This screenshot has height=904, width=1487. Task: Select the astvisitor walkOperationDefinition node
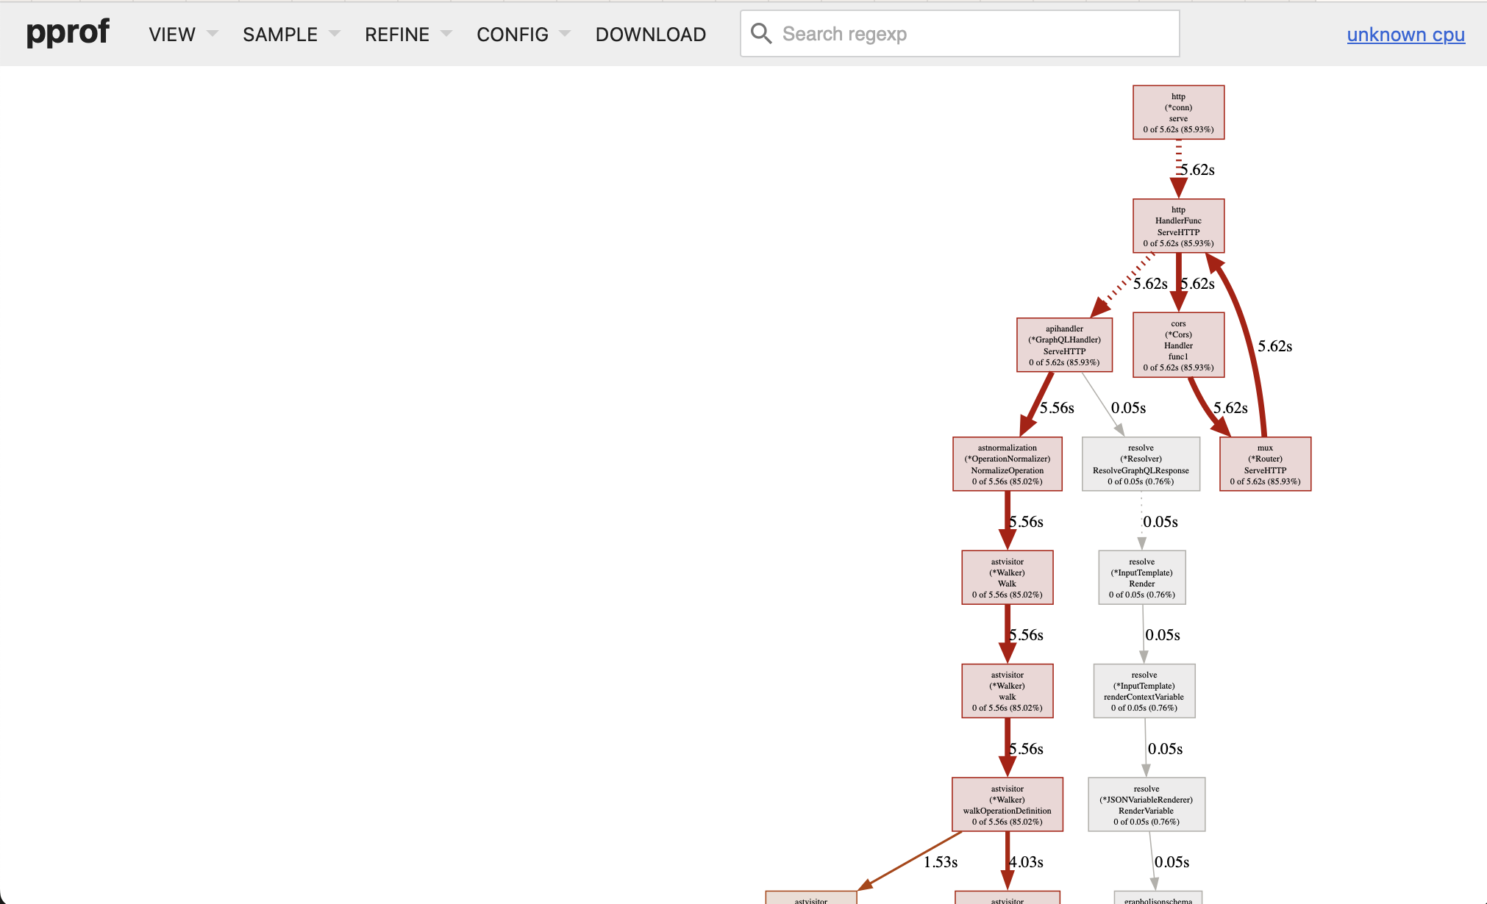pos(1007,805)
